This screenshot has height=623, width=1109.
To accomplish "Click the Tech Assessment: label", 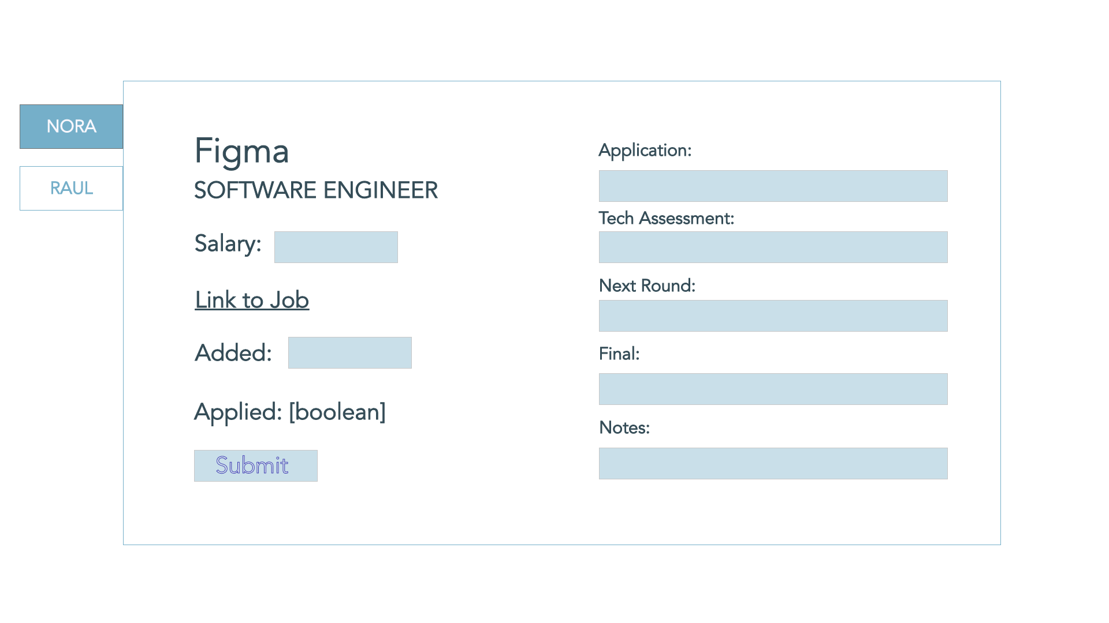I will 666,218.
